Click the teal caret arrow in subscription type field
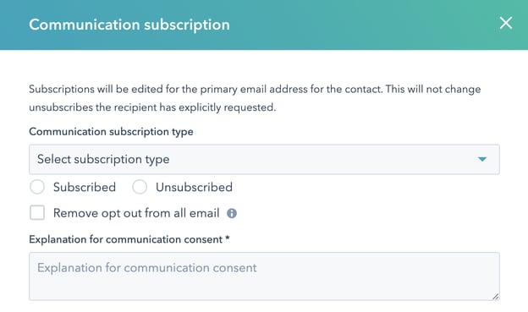 pos(482,159)
